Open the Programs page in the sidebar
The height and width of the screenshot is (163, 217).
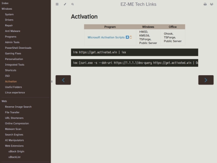click(11, 37)
